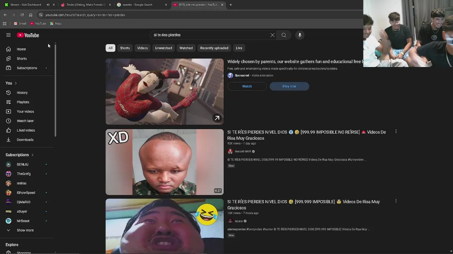Visit the Marzell MKR channel
The width and height of the screenshot is (453, 254).
click(x=243, y=151)
